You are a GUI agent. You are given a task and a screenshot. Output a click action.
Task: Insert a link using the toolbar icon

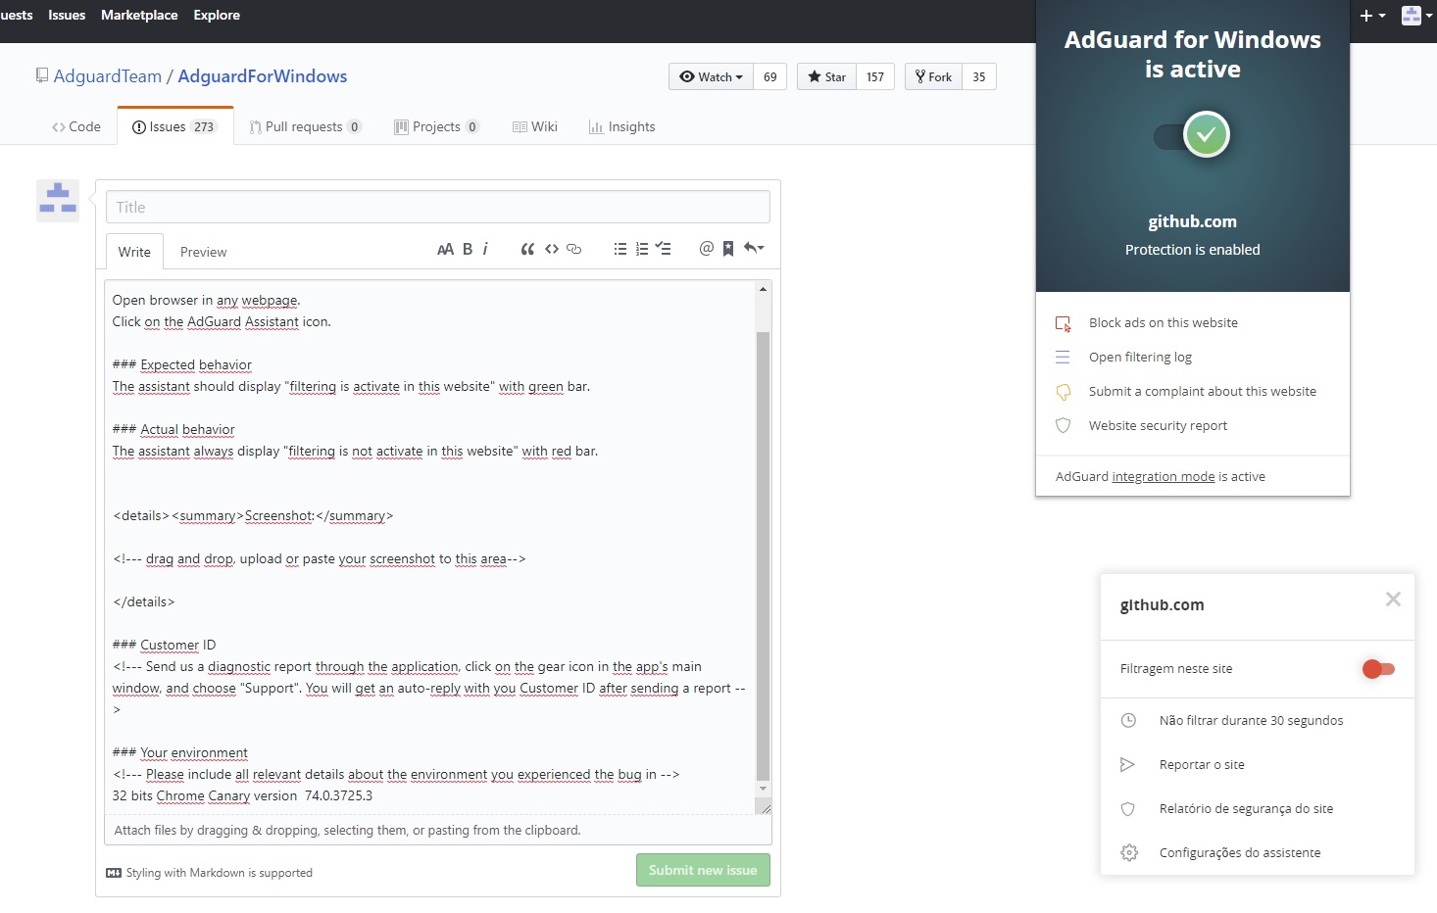click(x=573, y=249)
